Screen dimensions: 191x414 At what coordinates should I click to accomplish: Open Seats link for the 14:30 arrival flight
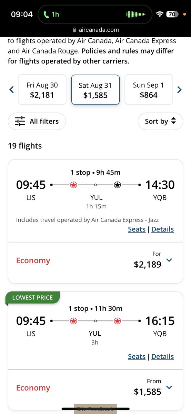[137, 229]
